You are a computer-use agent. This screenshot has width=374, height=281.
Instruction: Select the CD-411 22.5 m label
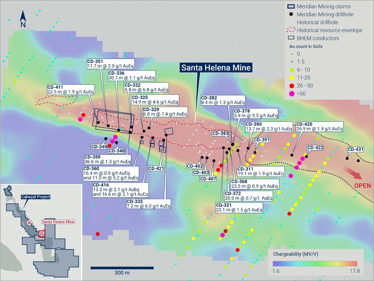pos(70,90)
